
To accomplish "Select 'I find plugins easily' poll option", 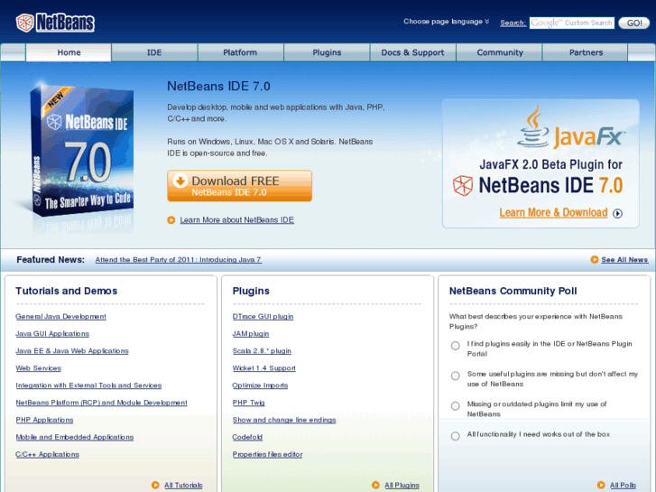I will (x=455, y=346).
